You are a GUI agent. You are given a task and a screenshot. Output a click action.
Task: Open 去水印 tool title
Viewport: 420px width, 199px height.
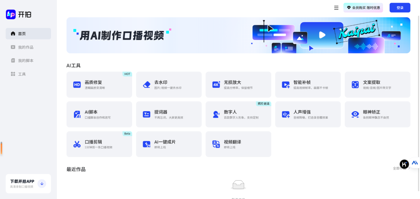click(x=161, y=82)
